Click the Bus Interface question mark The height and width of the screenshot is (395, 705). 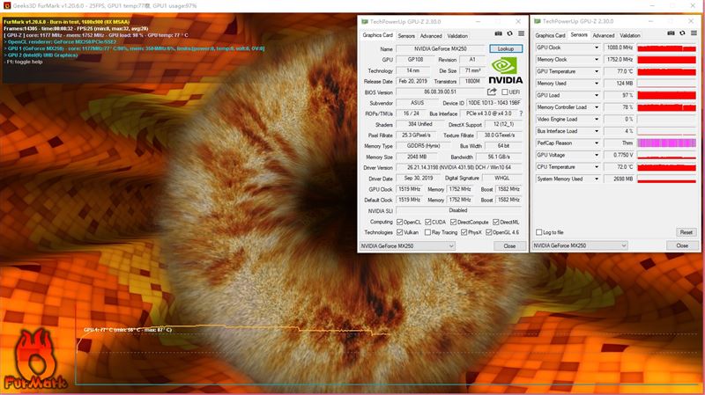tap(521, 113)
